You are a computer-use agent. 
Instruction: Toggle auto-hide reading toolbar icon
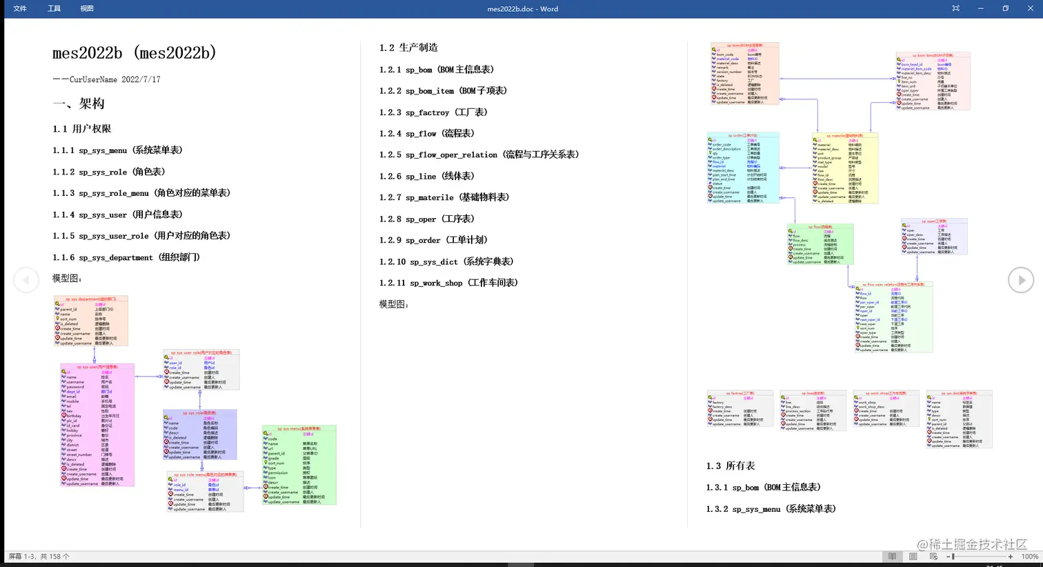pos(955,8)
